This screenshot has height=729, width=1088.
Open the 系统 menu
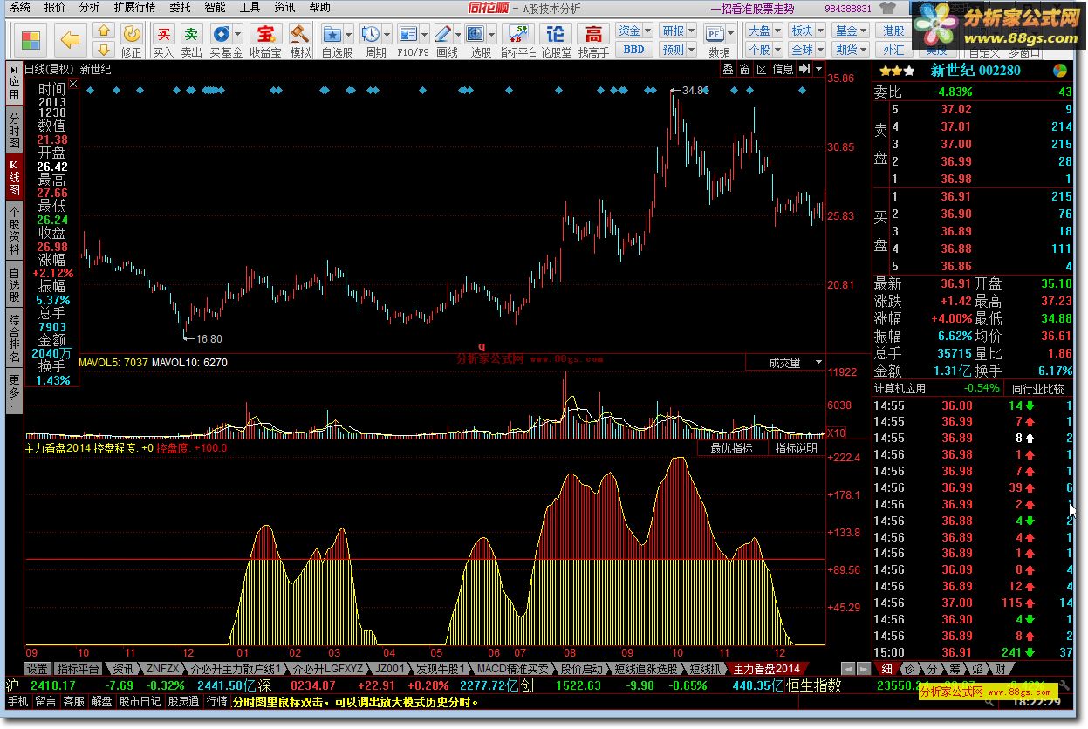(x=19, y=7)
